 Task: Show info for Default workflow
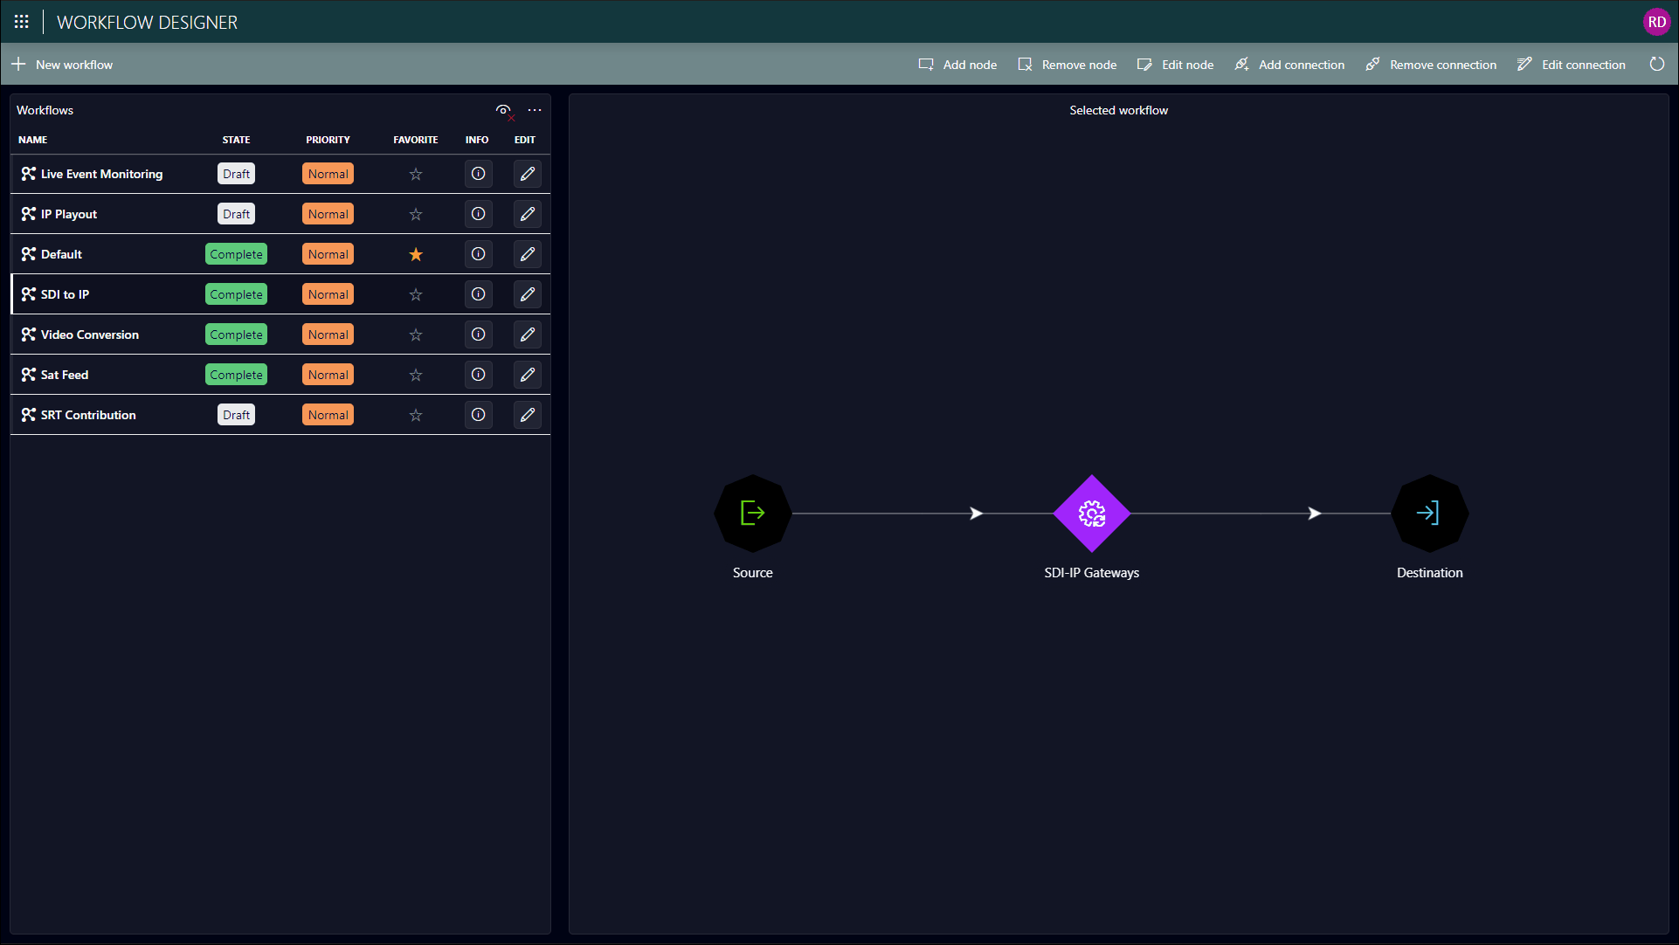[x=478, y=254]
